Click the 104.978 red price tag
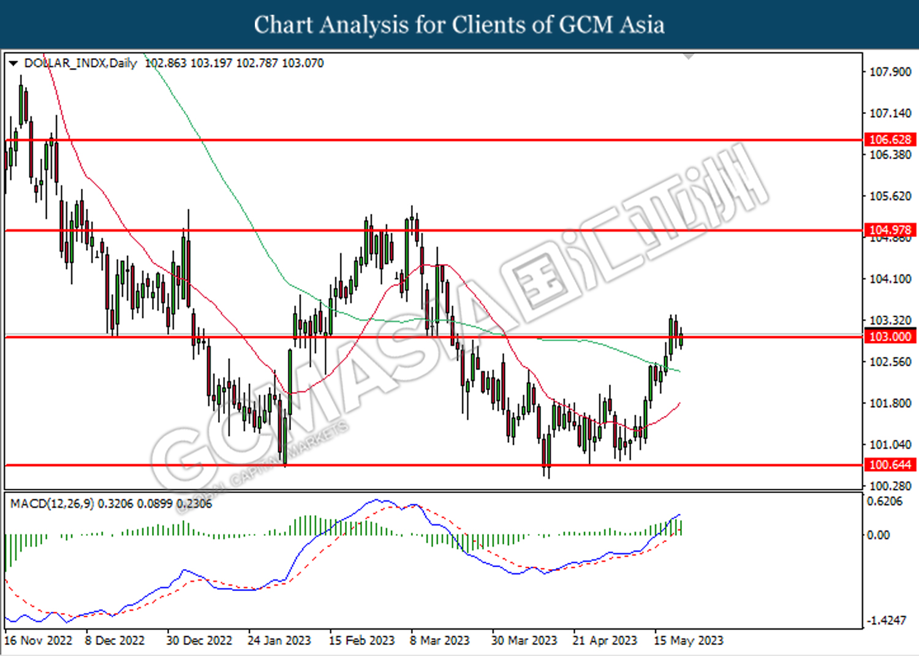 coord(890,230)
